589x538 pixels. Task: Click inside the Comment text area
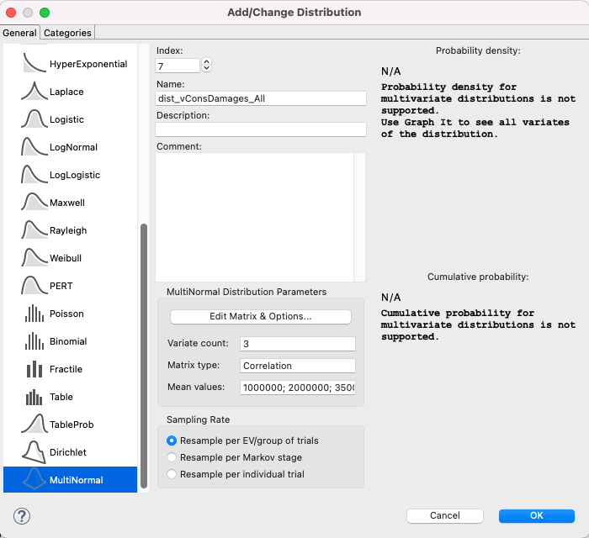[254, 217]
